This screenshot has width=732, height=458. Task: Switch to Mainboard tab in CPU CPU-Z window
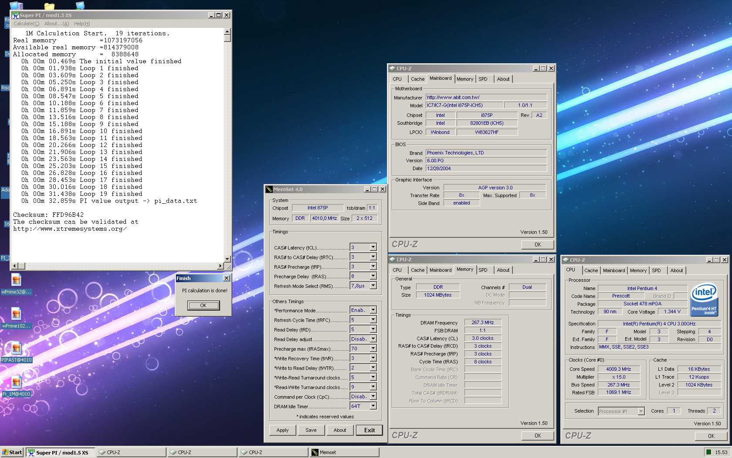pyautogui.click(x=614, y=270)
